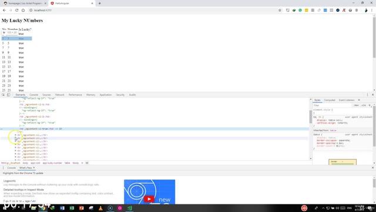376x212 pixels.
Task: Bookmark this page with the star icon
Action: click(280, 11)
